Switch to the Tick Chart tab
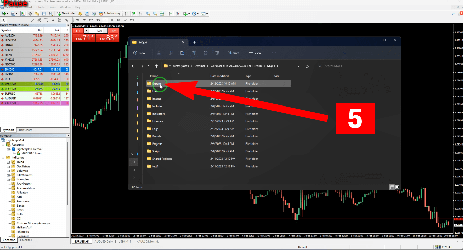Viewport: 463px width, 250px height. [x=25, y=130]
